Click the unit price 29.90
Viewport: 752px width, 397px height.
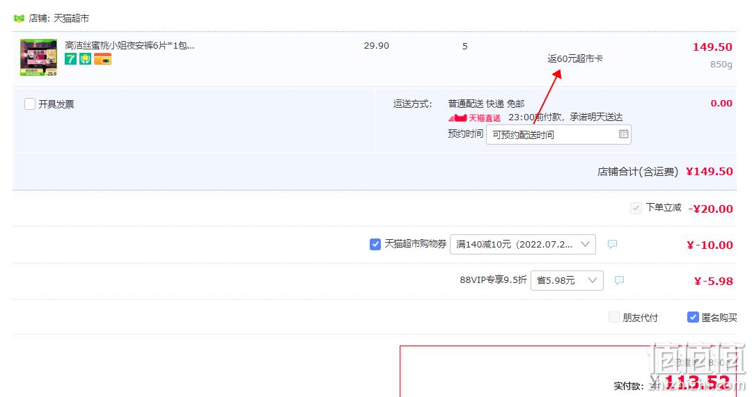click(377, 45)
